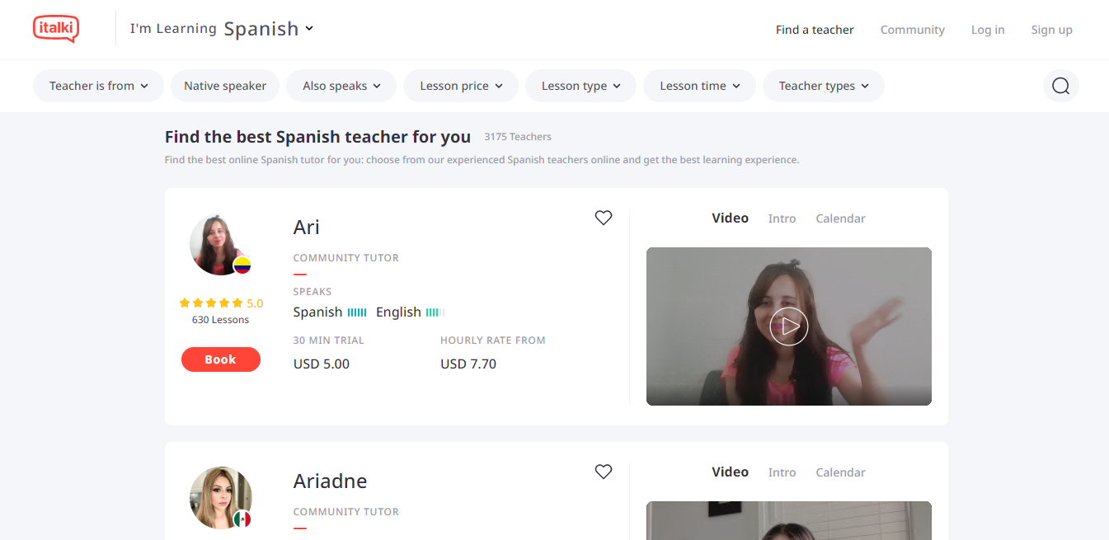The image size is (1109, 540).
Task: Click Ari's profile photo
Action: click(x=219, y=245)
